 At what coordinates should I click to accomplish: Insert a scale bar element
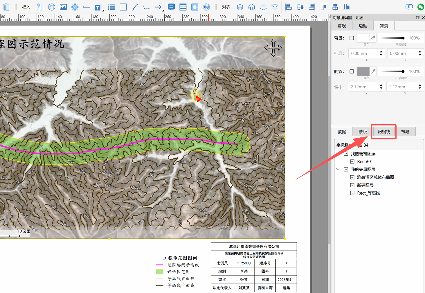[87, 7]
